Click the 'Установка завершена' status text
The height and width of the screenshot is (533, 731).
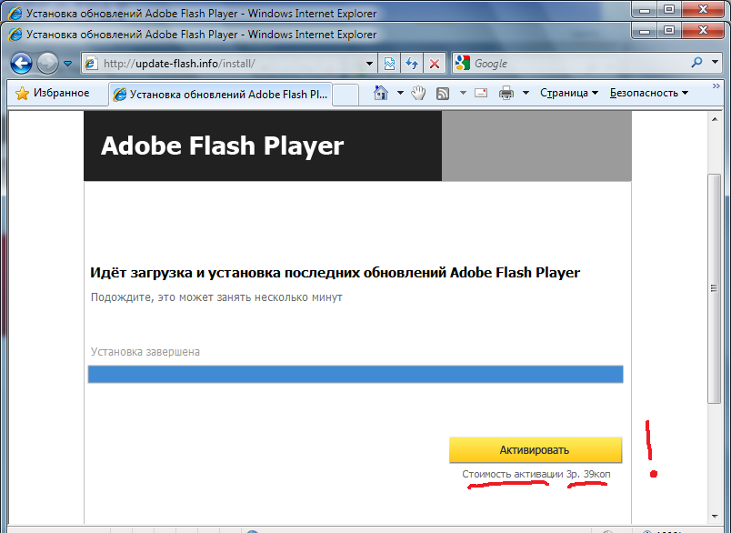pyautogui.click(x=145, y=352)
